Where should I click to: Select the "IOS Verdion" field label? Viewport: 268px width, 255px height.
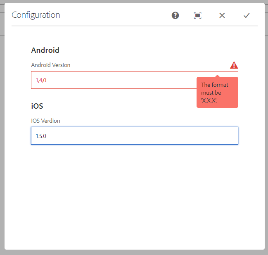click(45, 121)
